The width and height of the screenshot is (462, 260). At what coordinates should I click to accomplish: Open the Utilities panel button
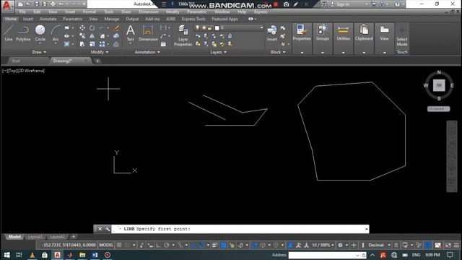(x=344, y=39)
